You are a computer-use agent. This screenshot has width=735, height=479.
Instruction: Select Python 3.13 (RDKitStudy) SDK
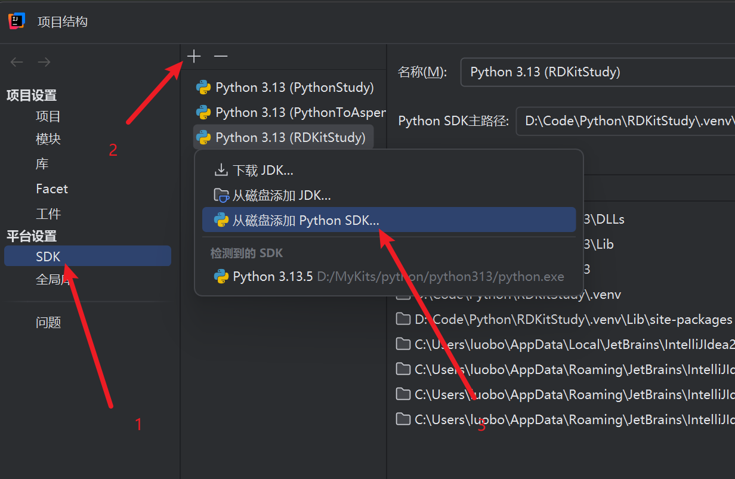pyautogui.click(x=283, y=137)
